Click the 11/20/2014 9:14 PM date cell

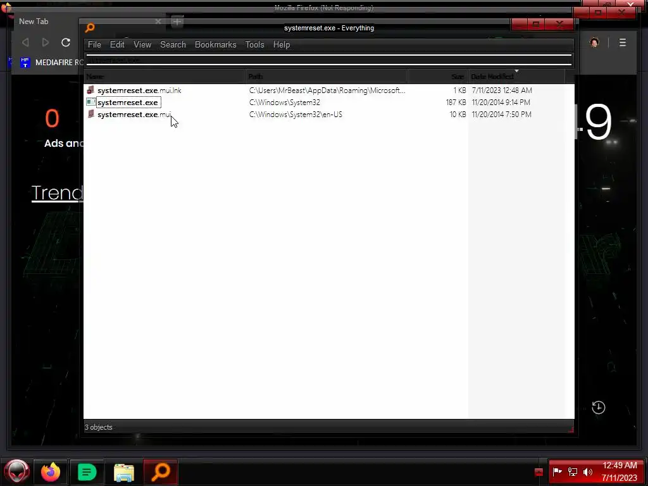pyautogui.click(x=501, y=102)
